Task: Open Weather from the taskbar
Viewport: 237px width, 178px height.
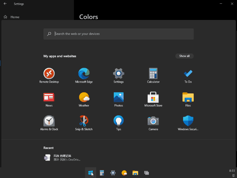Action: (x=124, y=173)
